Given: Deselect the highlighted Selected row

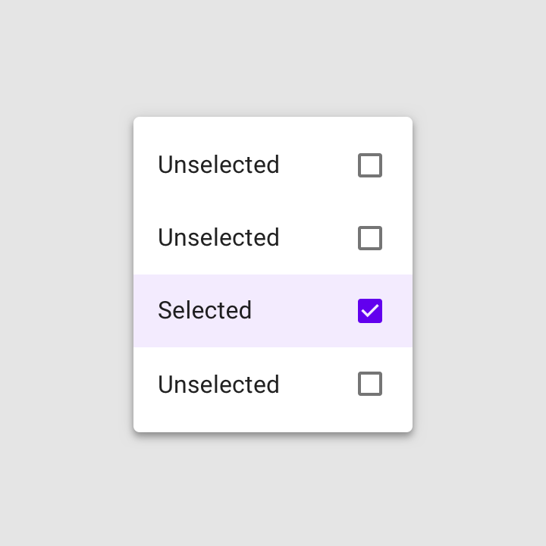Looking at the screenshot, I should click(x=273, y=311).
